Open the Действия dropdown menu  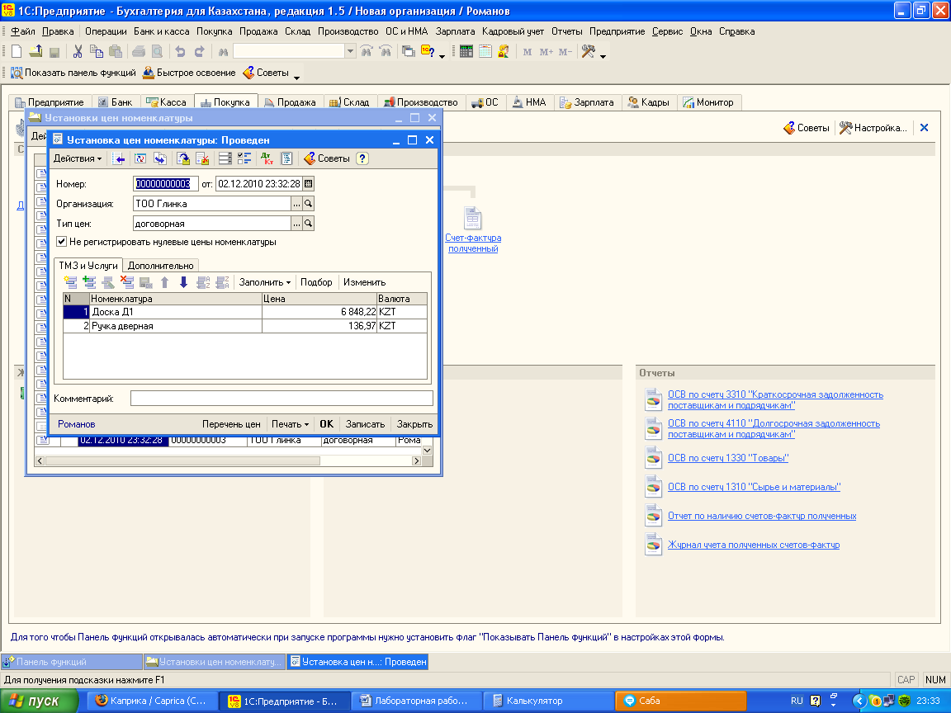[78, 158]
